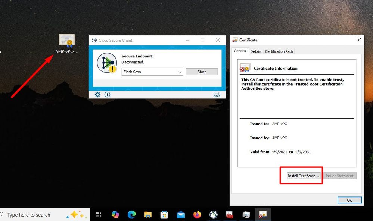
Task: Click the 'Secure Endpoint:' label
Action: [x=137, y=56]
